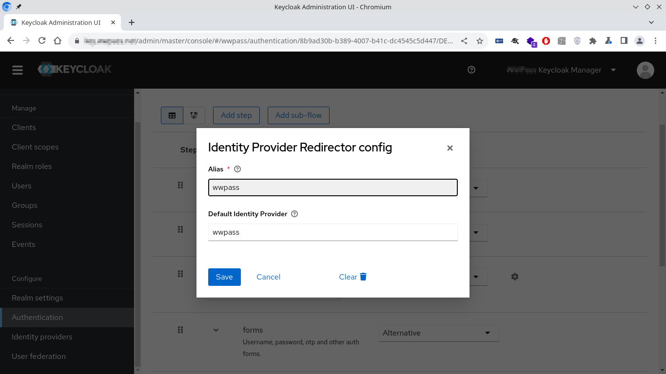Open settings gear for the flow step
Image resolution: width=666 pixels, height=374 pixels.
point(515,277)
